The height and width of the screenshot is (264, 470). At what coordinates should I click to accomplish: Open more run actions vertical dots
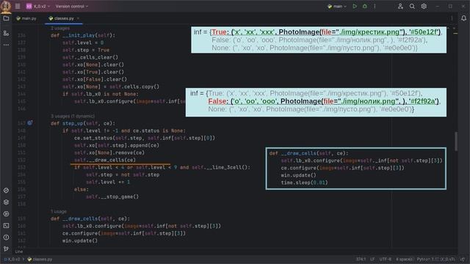click(x=375, y=7)
